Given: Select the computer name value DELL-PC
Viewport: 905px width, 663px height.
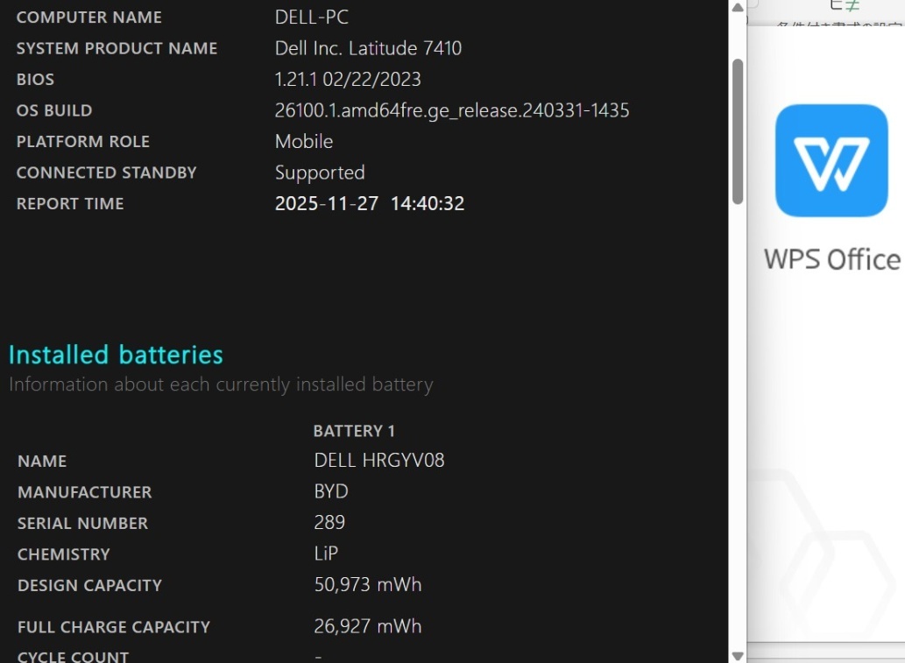Looking at the screenshot, I should click(312, 18).
